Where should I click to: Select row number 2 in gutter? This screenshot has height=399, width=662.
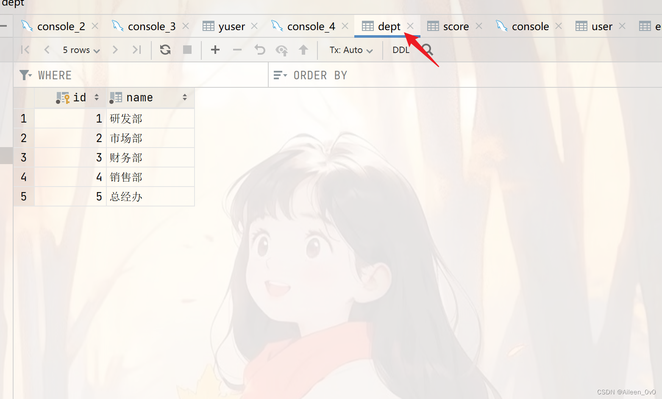point(24,138)
